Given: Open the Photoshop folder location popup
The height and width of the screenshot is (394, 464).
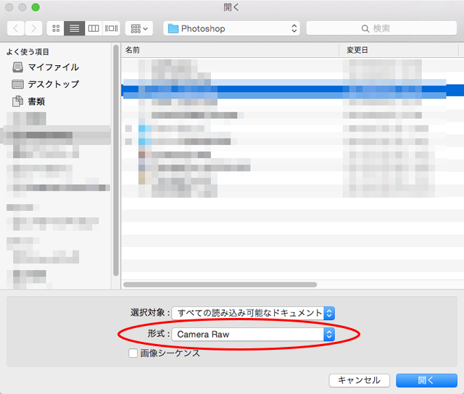Looking at the screenshot, I should [231, 28].
